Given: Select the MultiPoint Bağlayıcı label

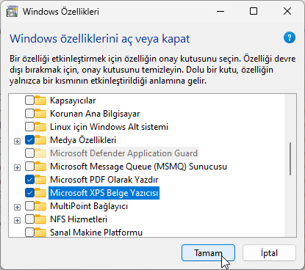Looking at the screenshot, I should 89,206.
